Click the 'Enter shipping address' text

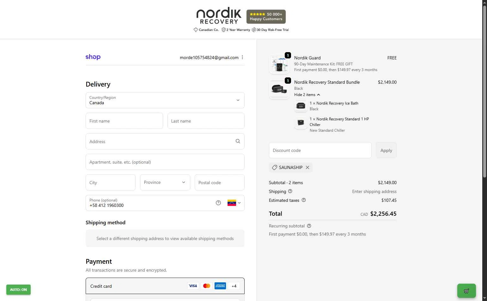point(374,191)
